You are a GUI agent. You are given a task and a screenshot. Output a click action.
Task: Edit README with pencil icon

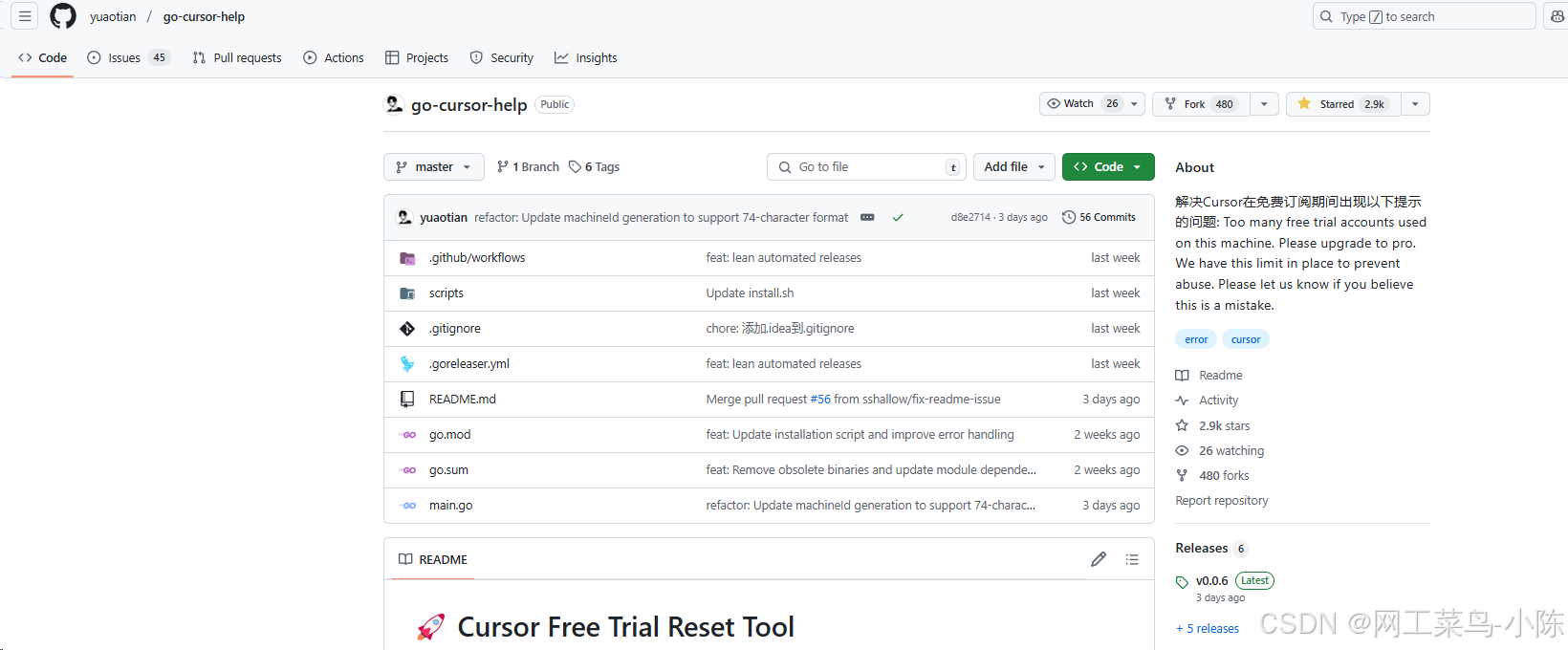(x=1099, y=559)
